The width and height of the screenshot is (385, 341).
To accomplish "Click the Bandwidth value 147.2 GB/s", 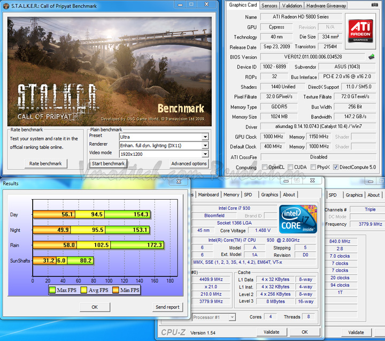I will point(355,117).
